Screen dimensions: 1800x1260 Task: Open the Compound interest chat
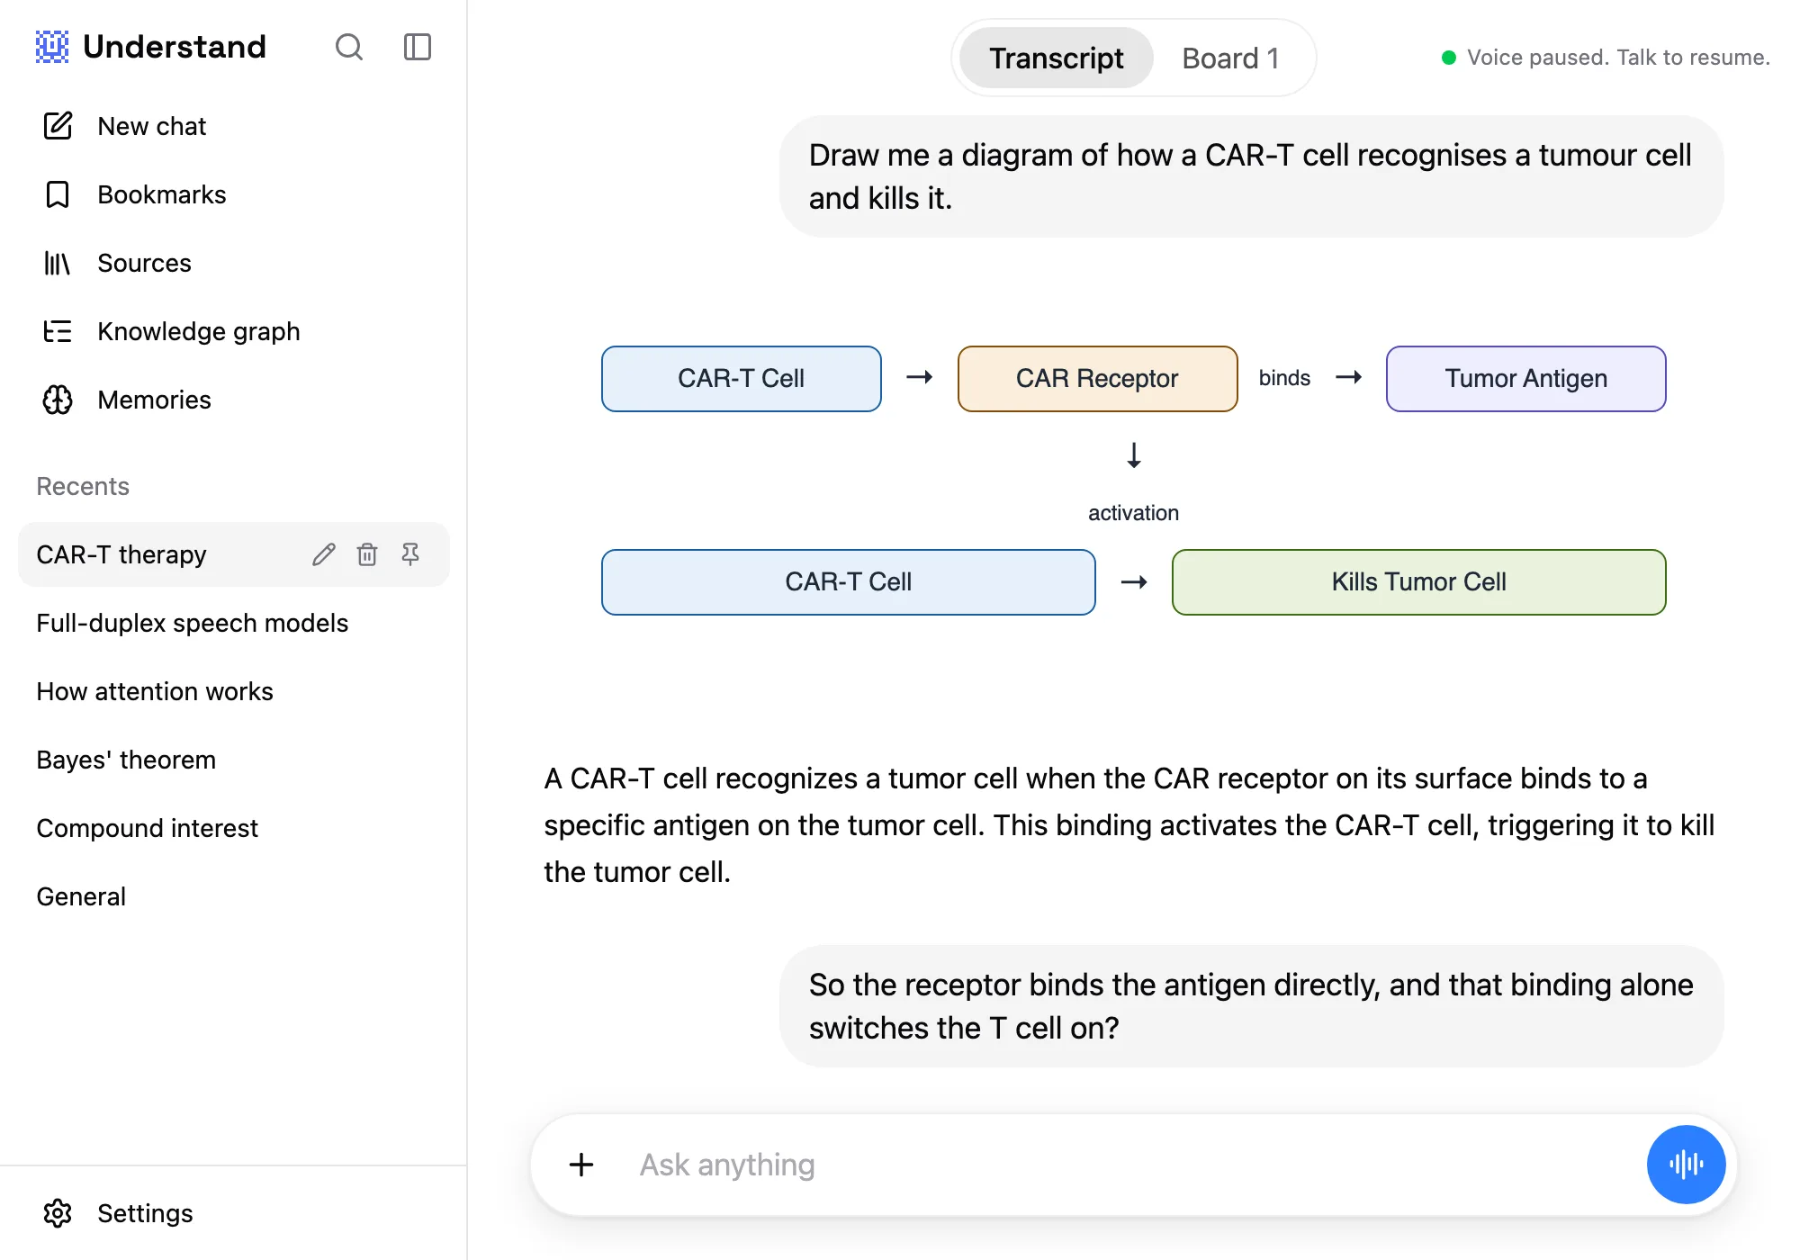[234, 828]
